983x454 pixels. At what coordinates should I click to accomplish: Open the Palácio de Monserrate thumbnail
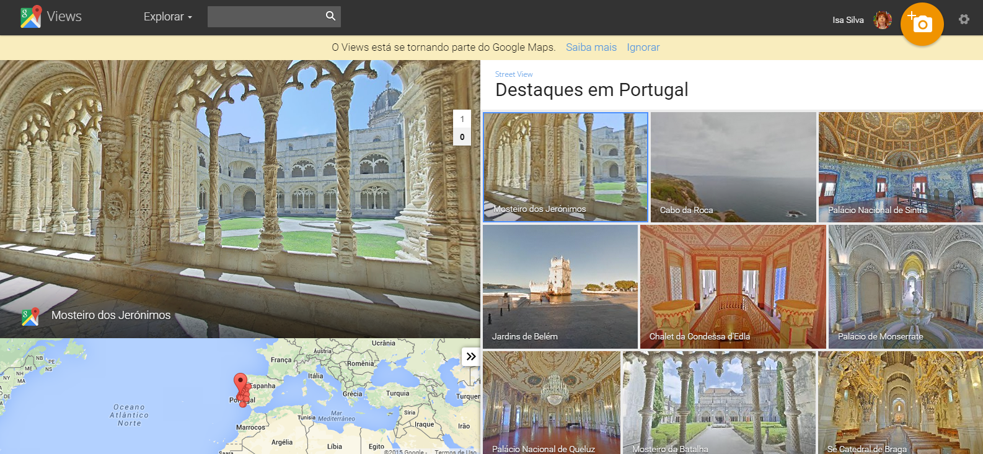tap(906, 287)
